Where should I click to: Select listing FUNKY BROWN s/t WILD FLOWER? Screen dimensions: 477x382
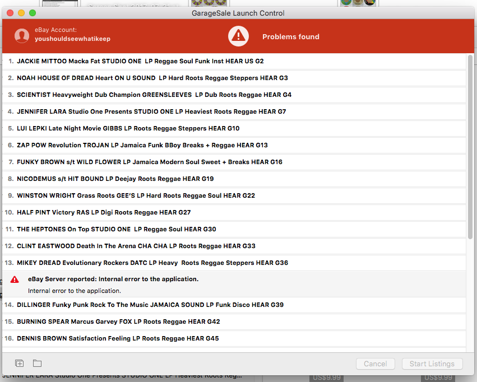pos(234,162)
